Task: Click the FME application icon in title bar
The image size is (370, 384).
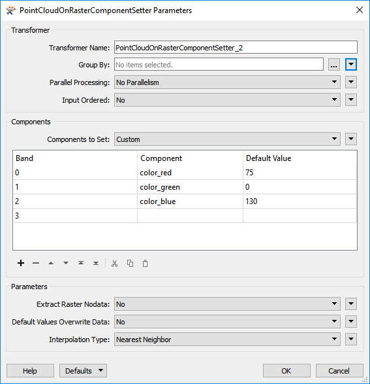Action: pyautogui.click(x=10, y=10)
